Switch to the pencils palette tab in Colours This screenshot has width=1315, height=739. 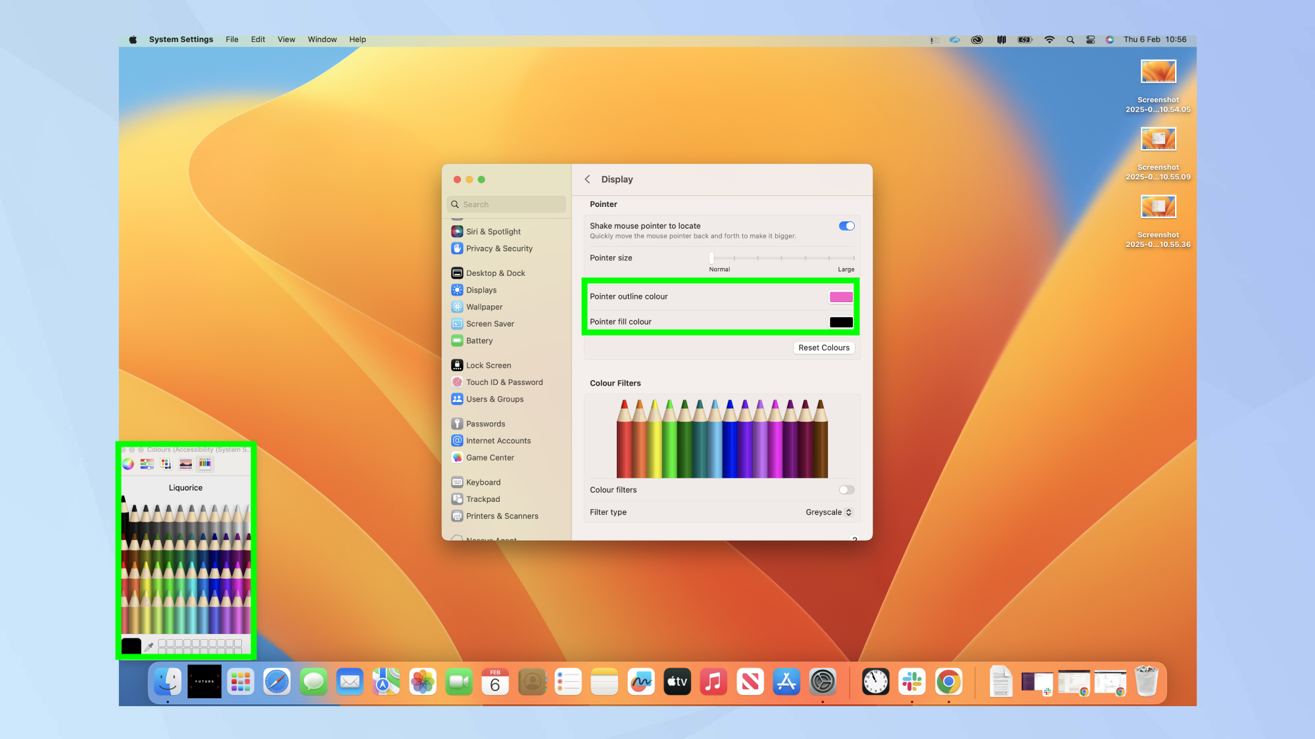pos(205,464)
